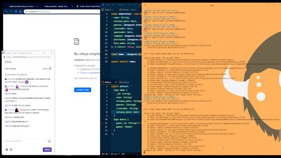
Task: Switch to the 'Getting started - Apollo Docs' tab
Action: point(56,6)
